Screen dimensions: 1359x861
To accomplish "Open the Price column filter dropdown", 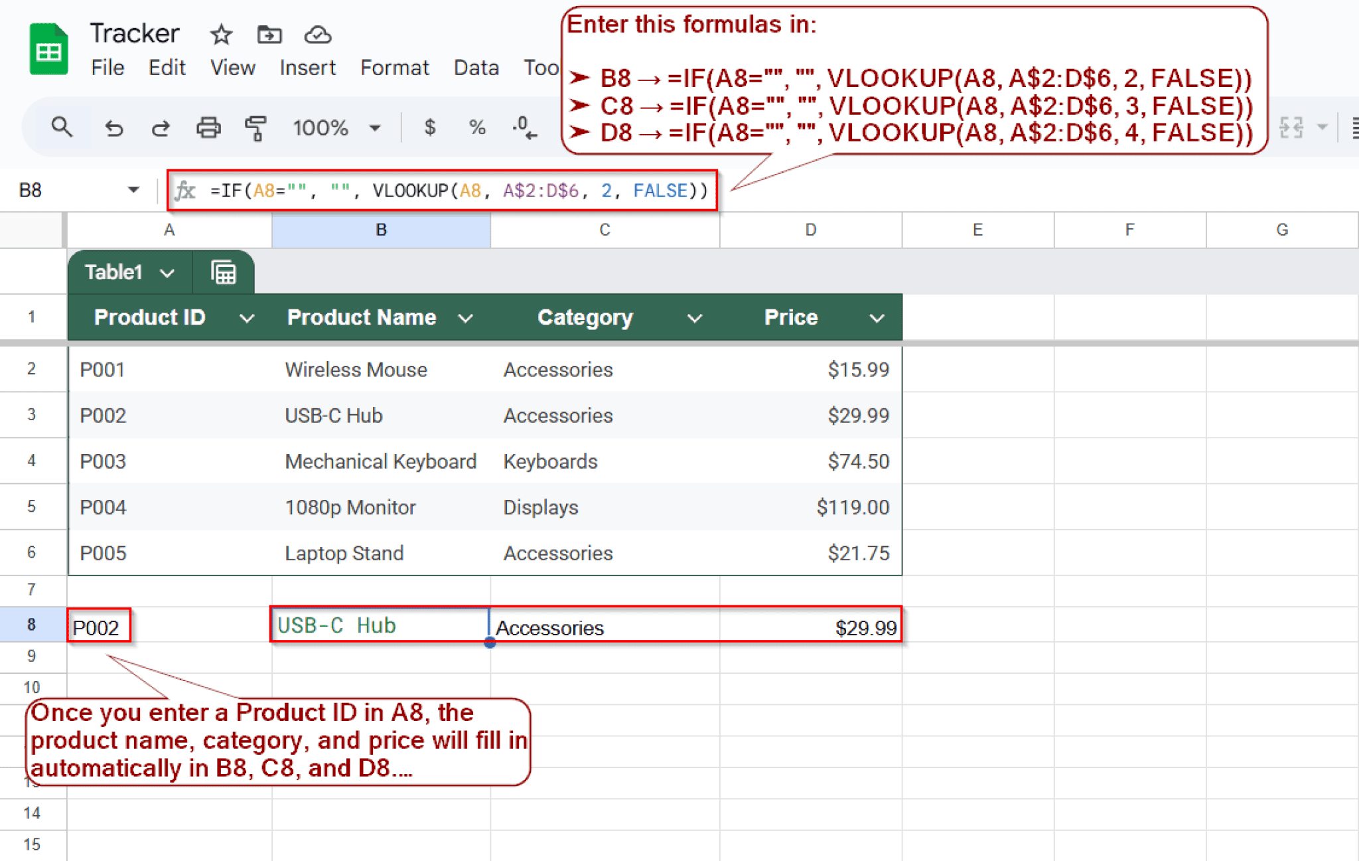I will tap(877, 317).
